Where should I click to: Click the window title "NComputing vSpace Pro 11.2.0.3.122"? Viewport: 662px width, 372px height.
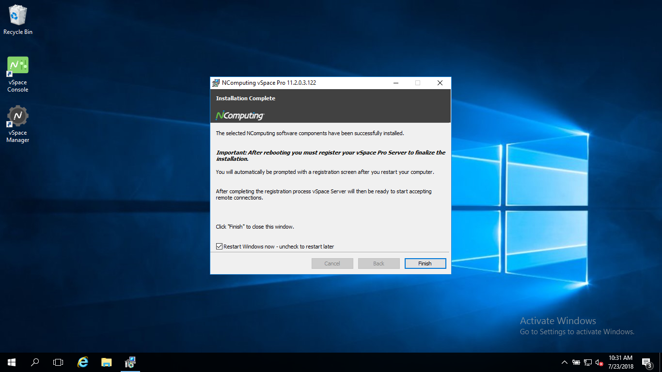[x=269, y=83]
